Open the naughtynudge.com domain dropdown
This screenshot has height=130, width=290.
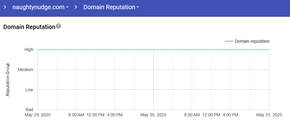point(40,7)
